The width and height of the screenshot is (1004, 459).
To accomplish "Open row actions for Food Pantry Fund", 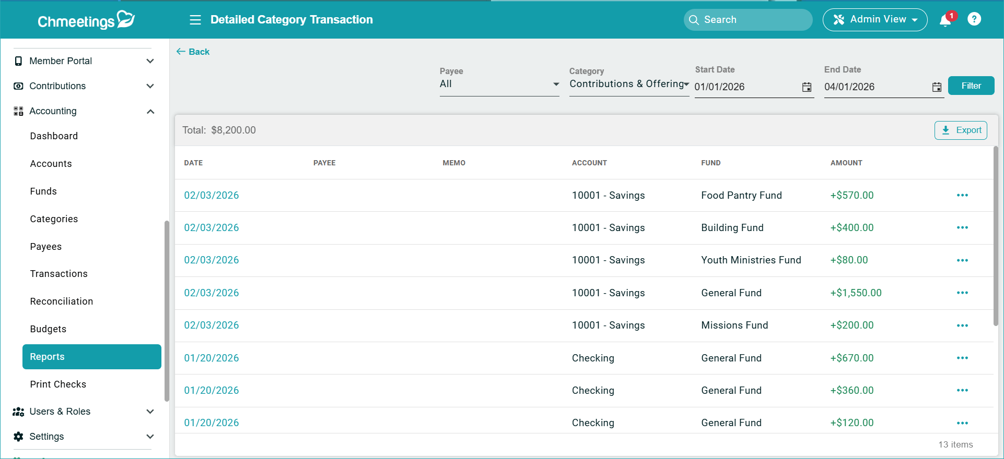I will (962, 195).
